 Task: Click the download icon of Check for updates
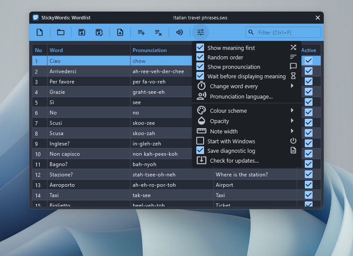(x=201, y=160)
